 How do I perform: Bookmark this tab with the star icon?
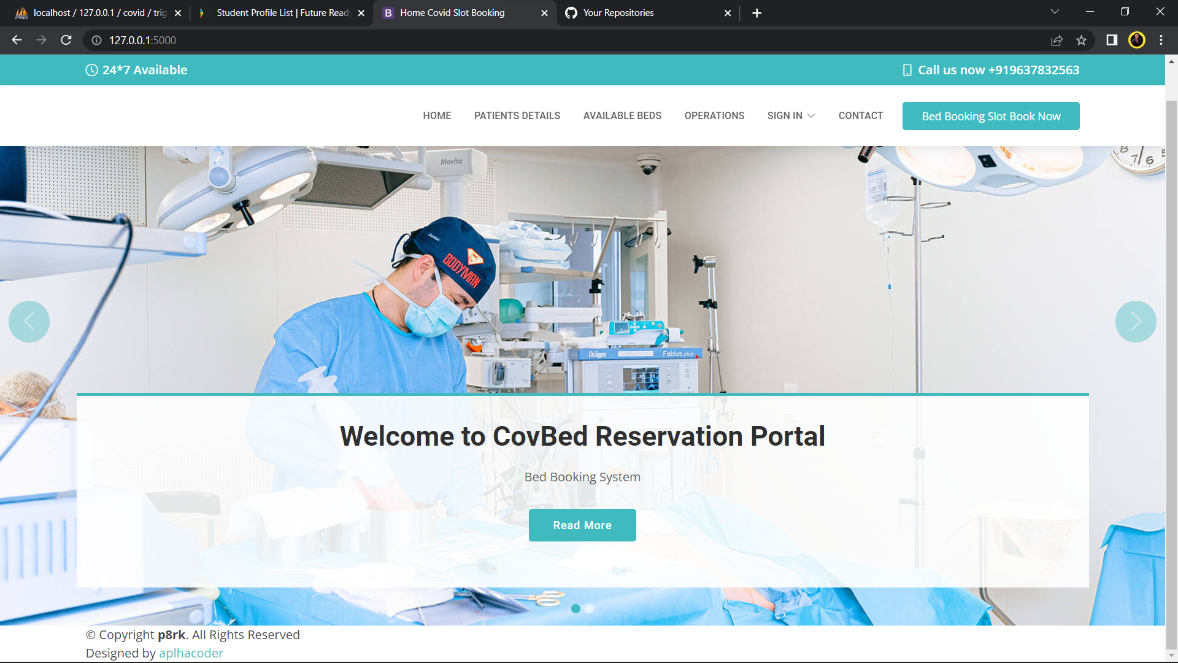(1081, 40)
